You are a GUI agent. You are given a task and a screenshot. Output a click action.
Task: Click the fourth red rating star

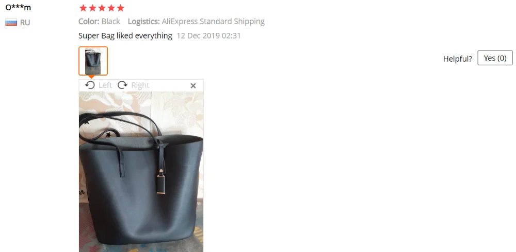tap(111, 8)
